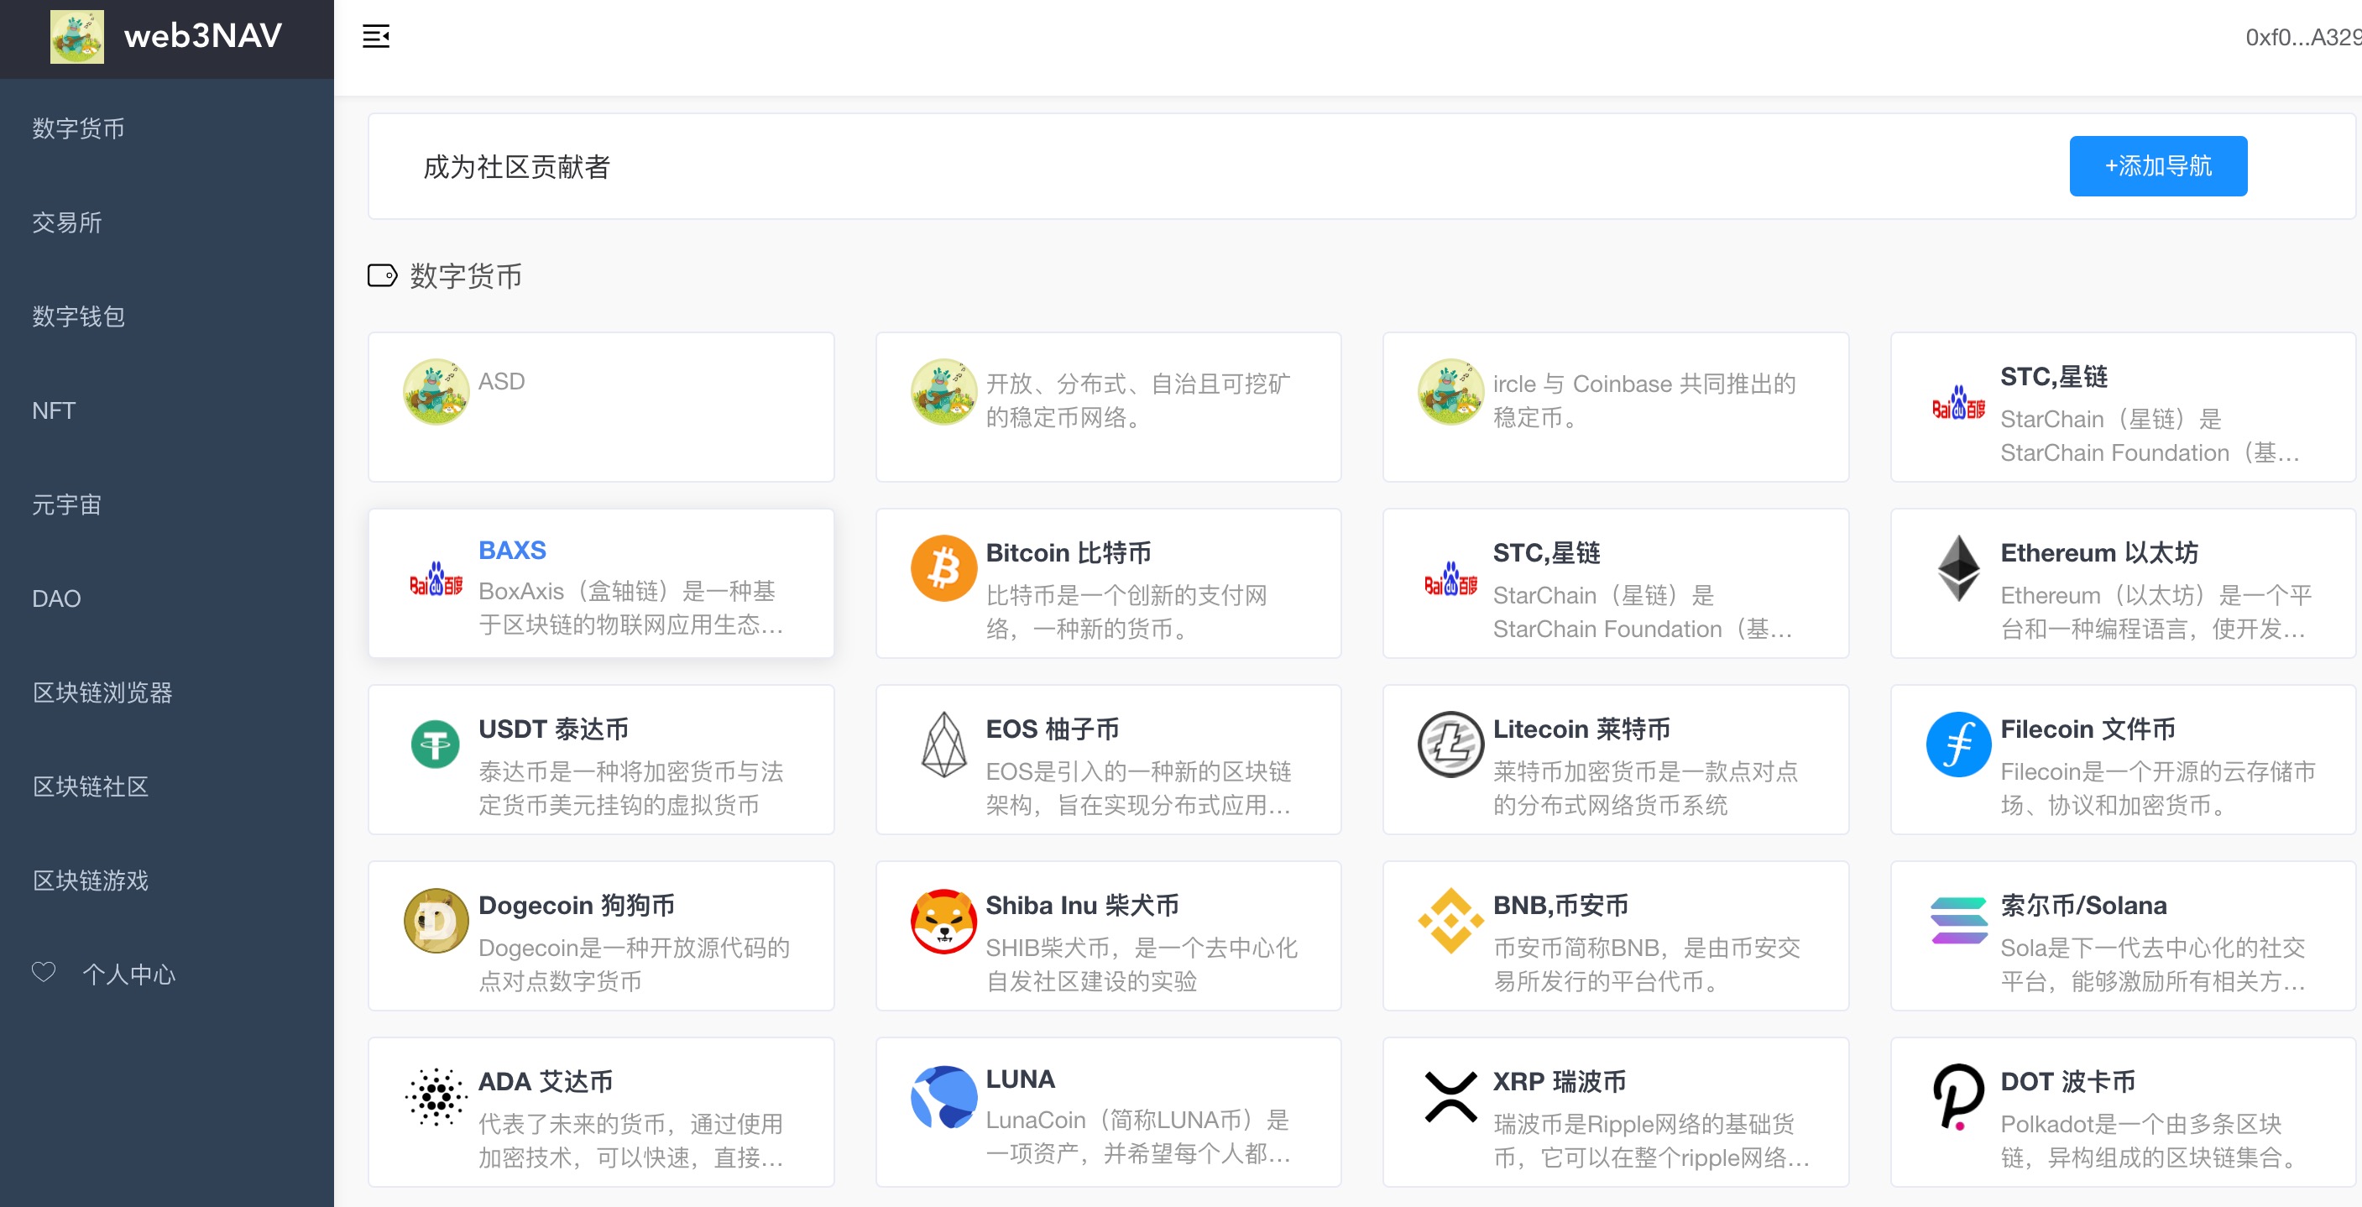Open the BAXS title link

click(512, 551)
